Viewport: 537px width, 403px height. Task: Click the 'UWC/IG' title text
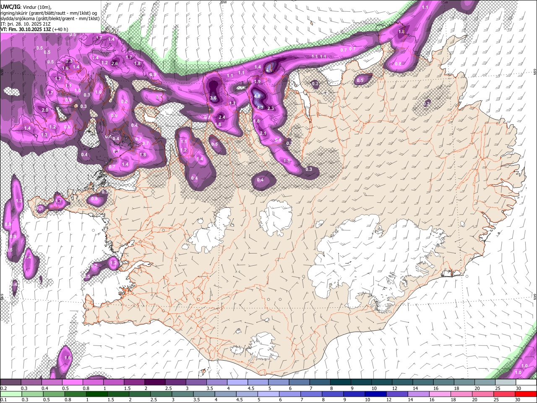[10, 7]
